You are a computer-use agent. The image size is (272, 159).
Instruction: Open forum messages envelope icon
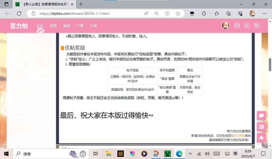point(237,26)
